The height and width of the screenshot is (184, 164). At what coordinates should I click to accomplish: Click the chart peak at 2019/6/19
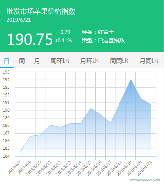pyautogui.click(x=131, y=80)
